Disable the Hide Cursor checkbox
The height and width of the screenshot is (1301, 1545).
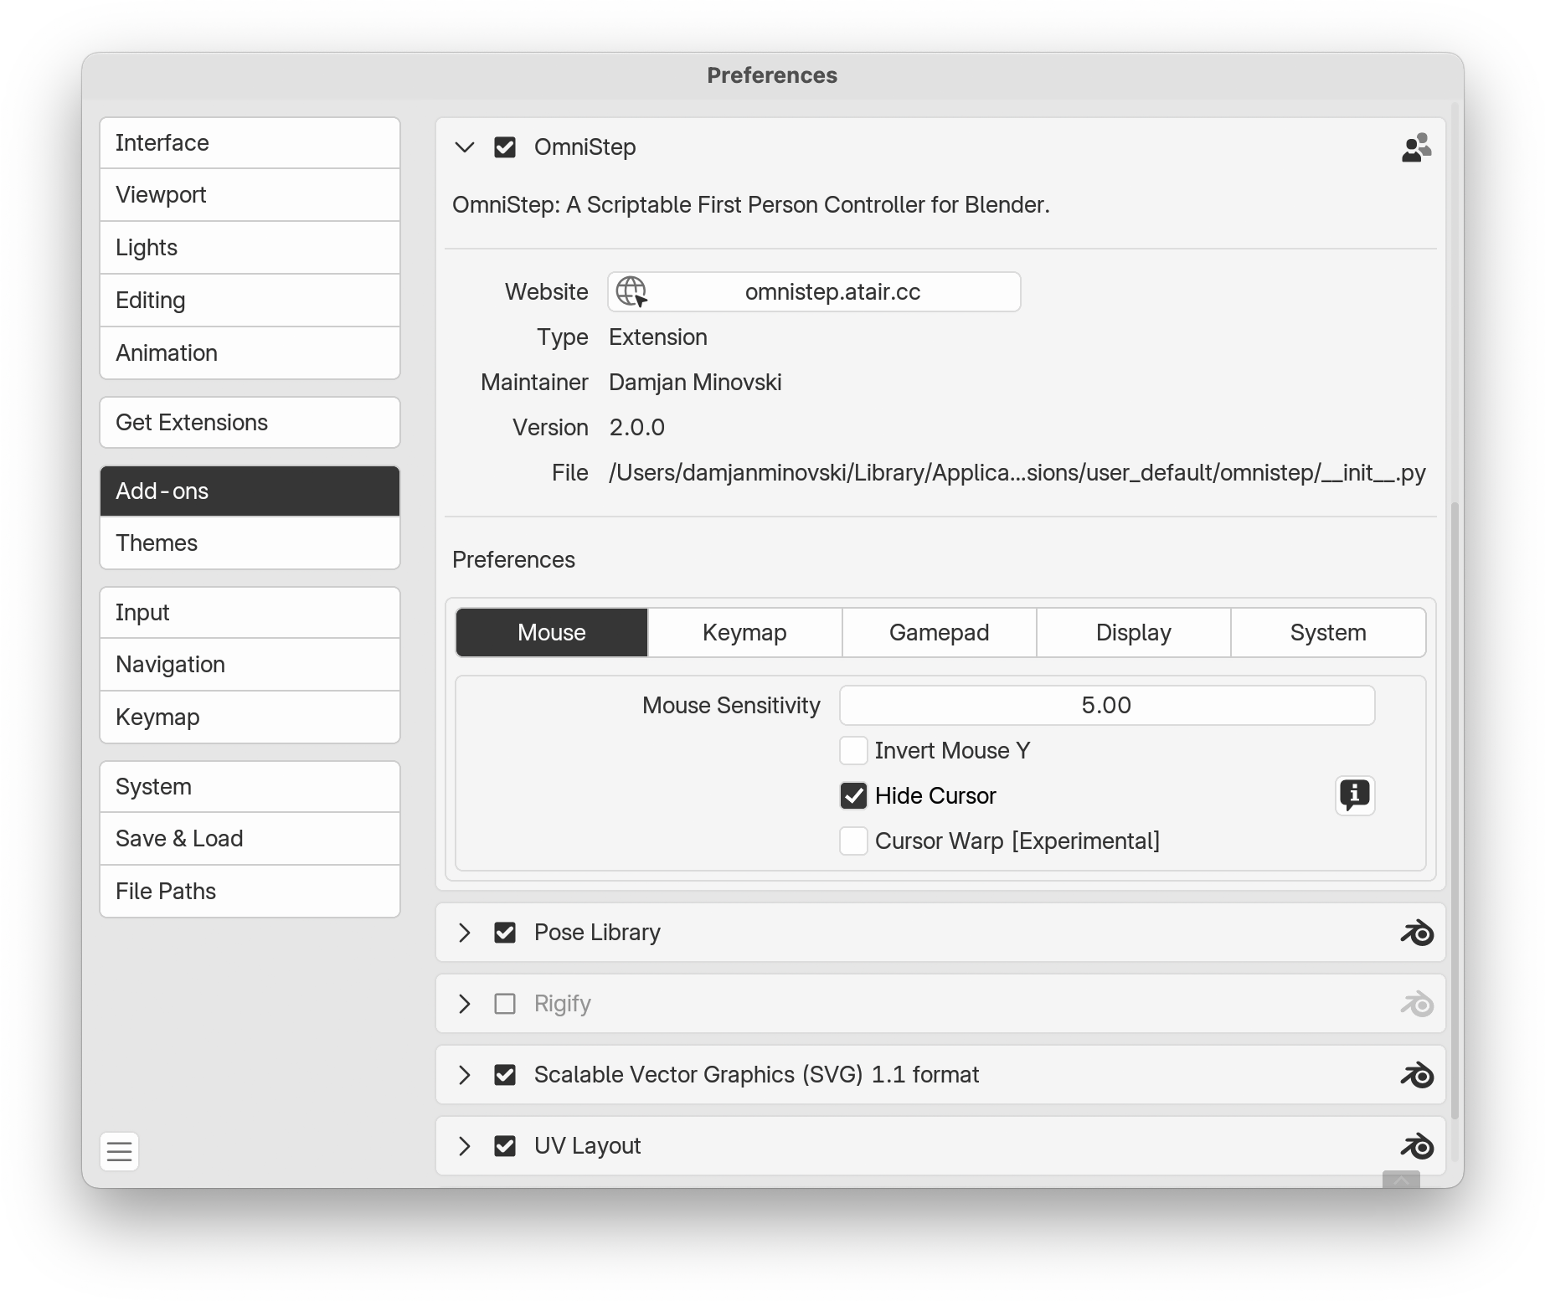click(853, 796)
